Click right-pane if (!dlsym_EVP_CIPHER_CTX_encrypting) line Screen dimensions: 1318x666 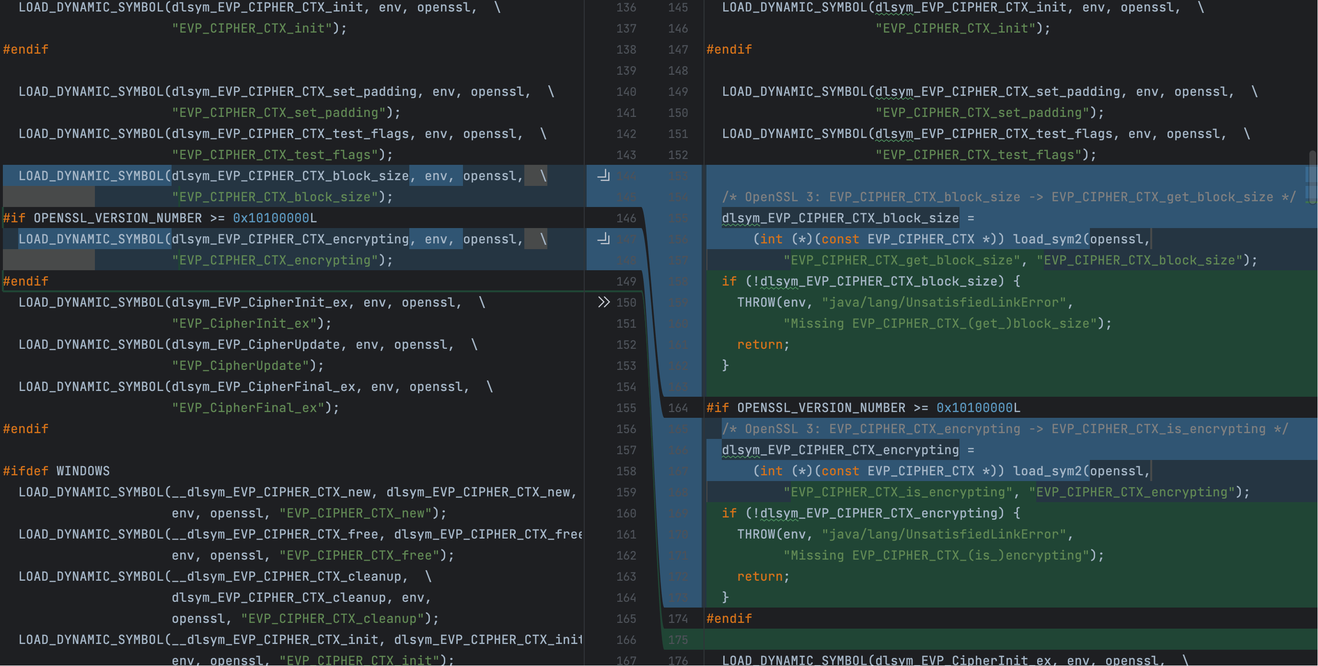point(871,513)
